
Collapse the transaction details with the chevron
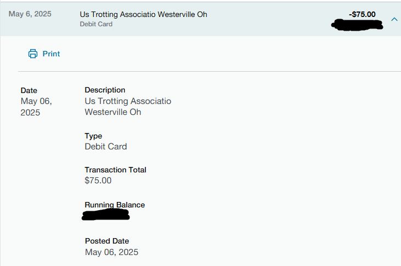394,19
